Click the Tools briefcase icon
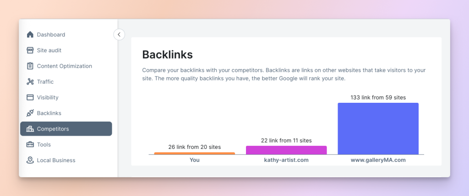469x196 pixels. point(30,144)
